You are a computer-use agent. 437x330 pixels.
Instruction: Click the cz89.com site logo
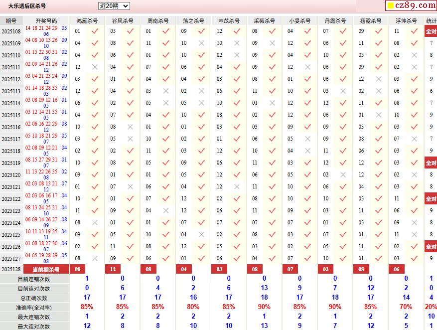[x=415, y=5]
